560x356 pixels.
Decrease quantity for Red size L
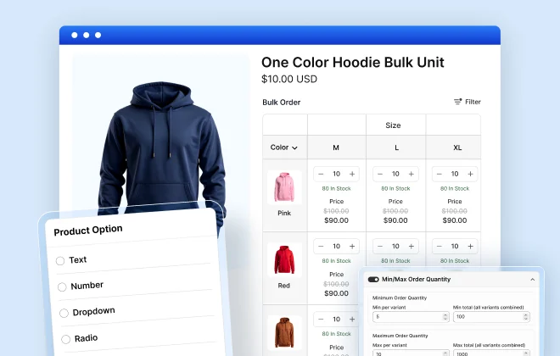tap(380, 247)
